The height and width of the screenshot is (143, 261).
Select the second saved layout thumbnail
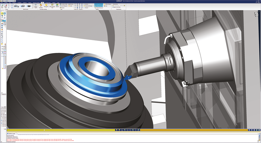(x=23, y=6)
